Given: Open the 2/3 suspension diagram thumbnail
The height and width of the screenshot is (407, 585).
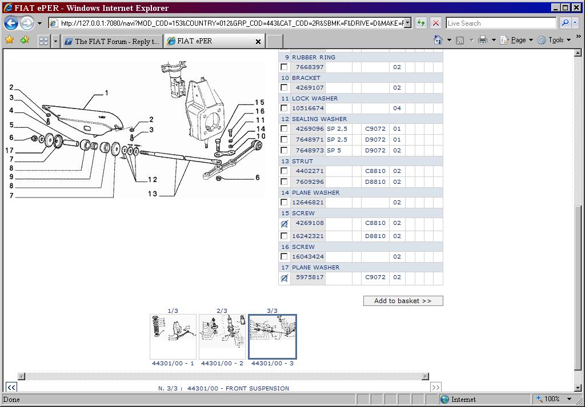Looking at the screenshot, I should coord(222,337).
